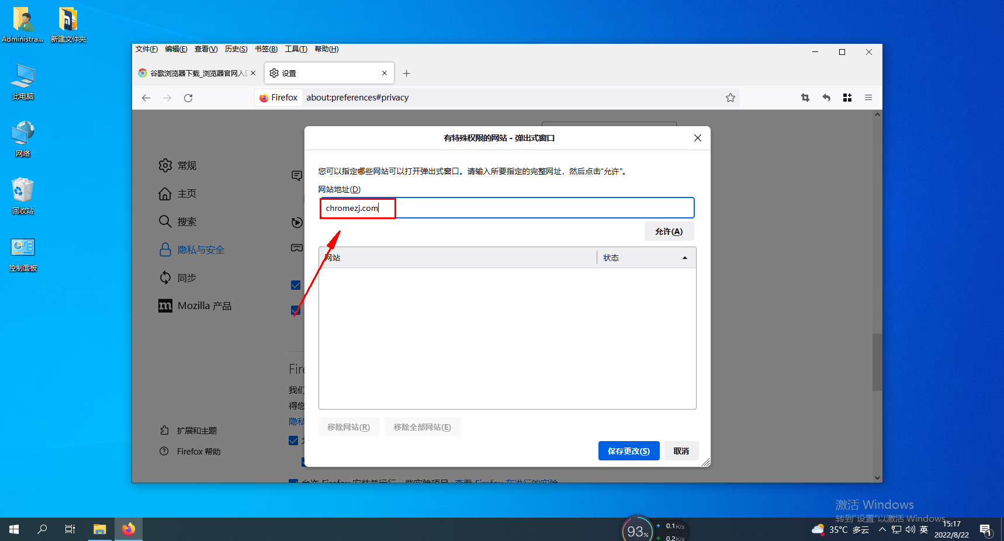Close the 设置 tab

385,73
